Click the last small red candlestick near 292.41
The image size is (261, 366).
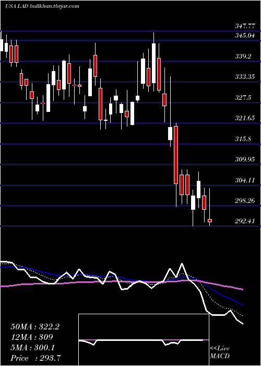tap(210, 221)
